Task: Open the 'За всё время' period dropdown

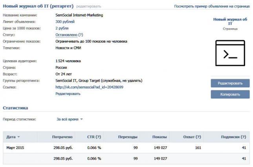Action: pyautogui.click(x=70, y=119)
